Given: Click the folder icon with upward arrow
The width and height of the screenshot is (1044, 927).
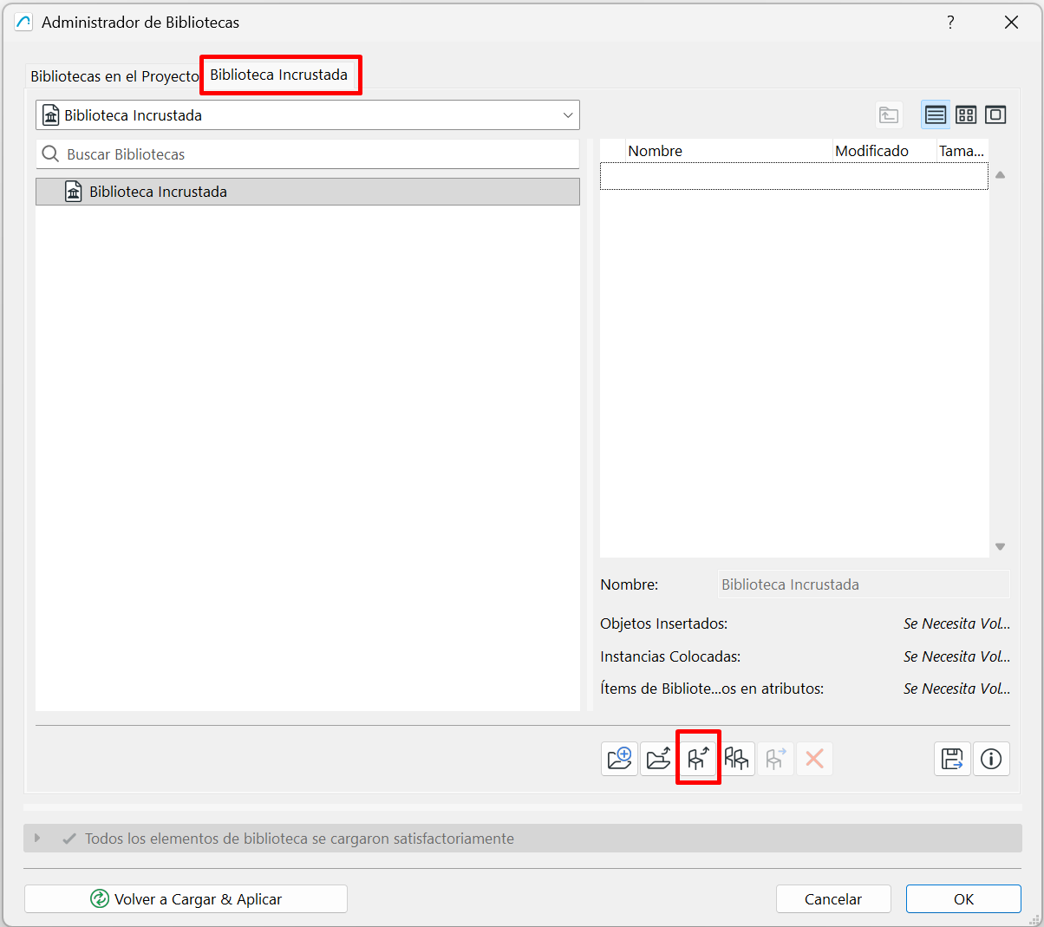Looking at the screenshot, I should (658, 759).
